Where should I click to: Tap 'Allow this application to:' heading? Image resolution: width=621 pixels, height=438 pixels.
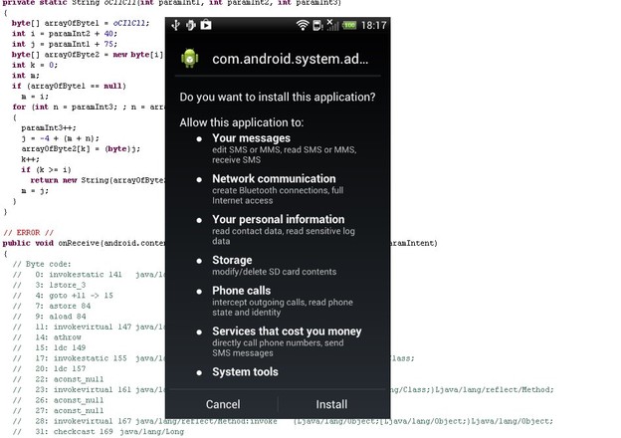pos(242,122)
